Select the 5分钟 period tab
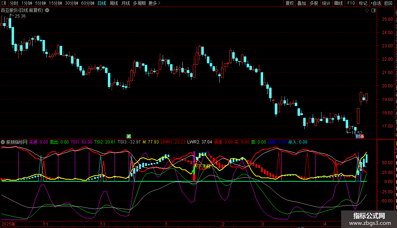Screen dimensions: 397x228 (41, 4)
